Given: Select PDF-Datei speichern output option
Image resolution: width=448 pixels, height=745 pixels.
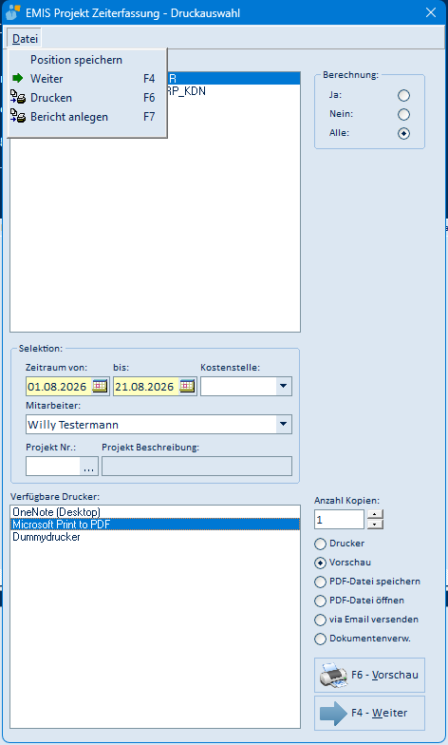Looking at the screenshot, I should tap(321, 582).
